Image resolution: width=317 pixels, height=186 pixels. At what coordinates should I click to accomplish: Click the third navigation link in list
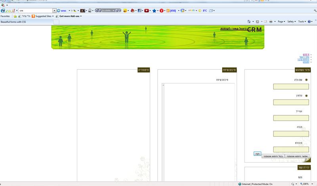click(303, 59)
